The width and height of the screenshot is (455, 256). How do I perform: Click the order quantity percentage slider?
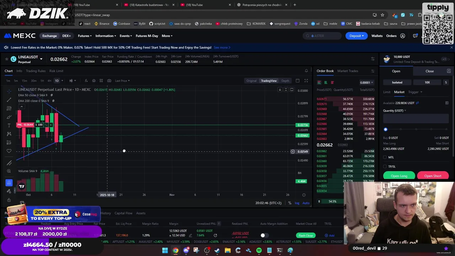416,129
